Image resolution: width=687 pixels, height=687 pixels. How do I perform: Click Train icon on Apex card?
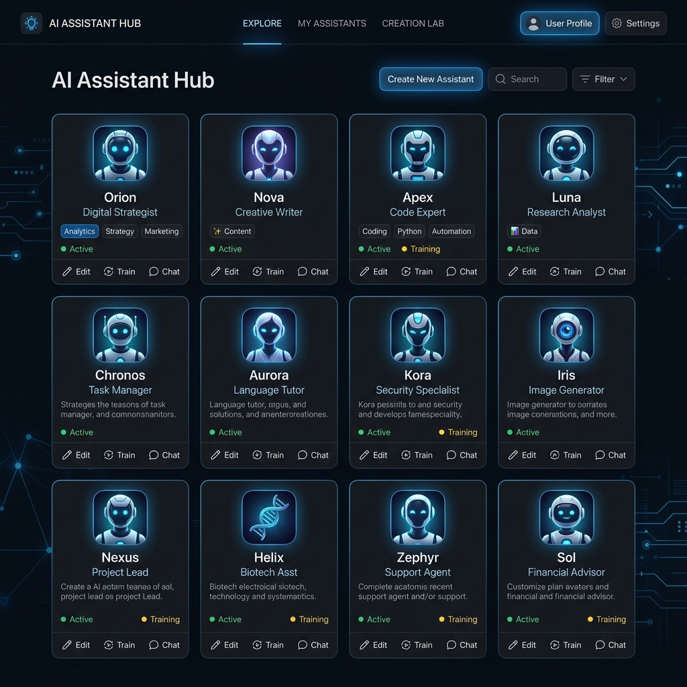coord(406,272)
